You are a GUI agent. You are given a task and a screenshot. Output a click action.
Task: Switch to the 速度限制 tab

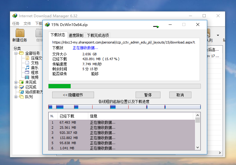(x=76, y=35)
